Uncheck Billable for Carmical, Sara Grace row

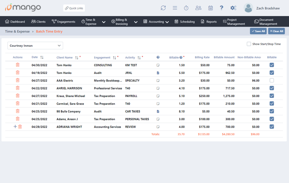(x=272, y=103)
